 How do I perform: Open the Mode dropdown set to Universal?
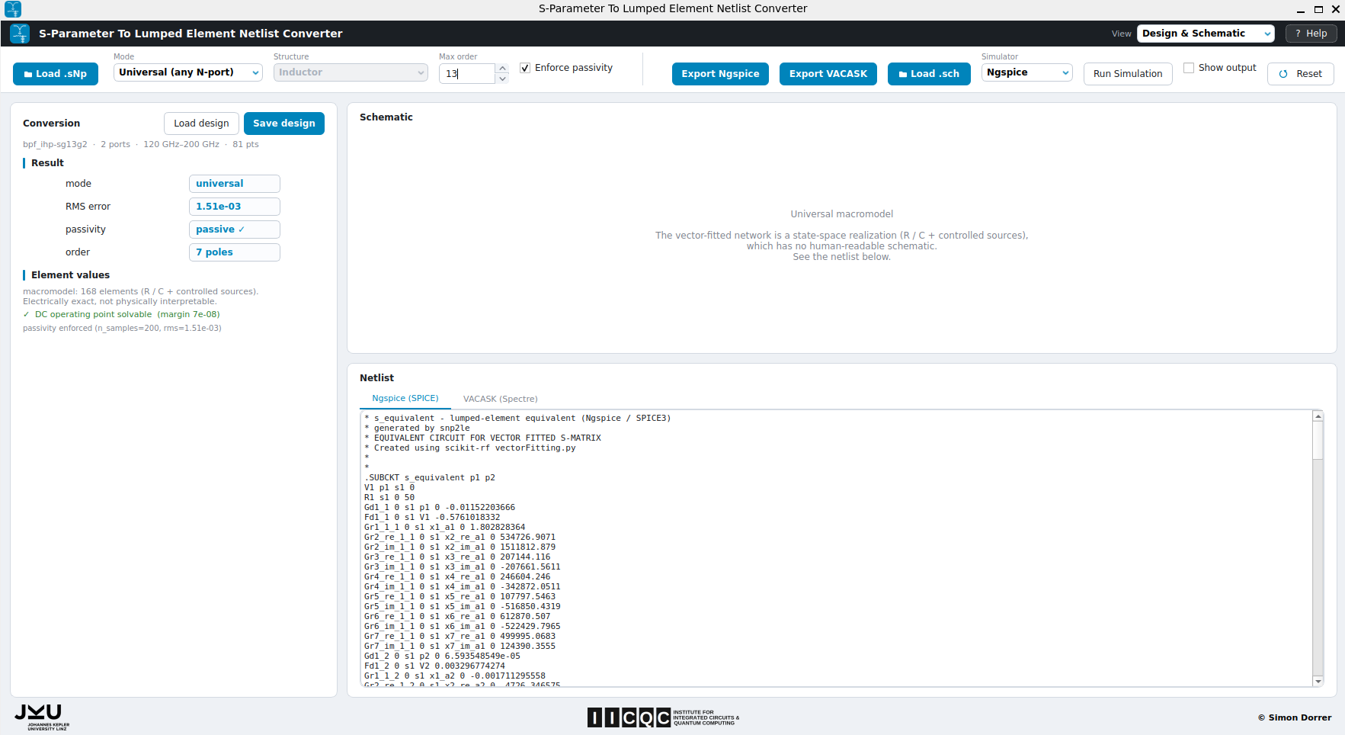click(x=188, y=72)
